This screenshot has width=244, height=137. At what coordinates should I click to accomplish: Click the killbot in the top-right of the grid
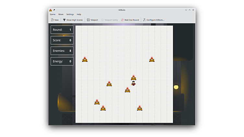coord(152,59)
